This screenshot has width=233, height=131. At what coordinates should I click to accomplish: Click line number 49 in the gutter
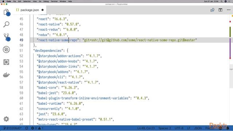pyautogui.click(x=21, y=40)
